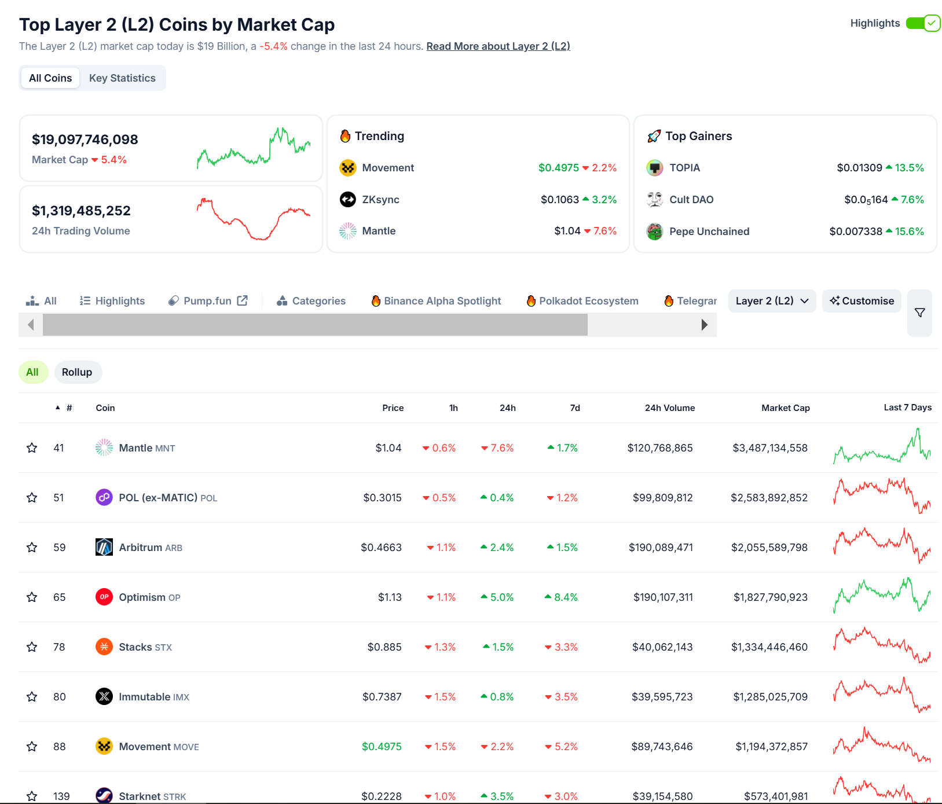
Task: Toggle the Highlights switch off
Action: pyautogui.click(x=923, y=23)
